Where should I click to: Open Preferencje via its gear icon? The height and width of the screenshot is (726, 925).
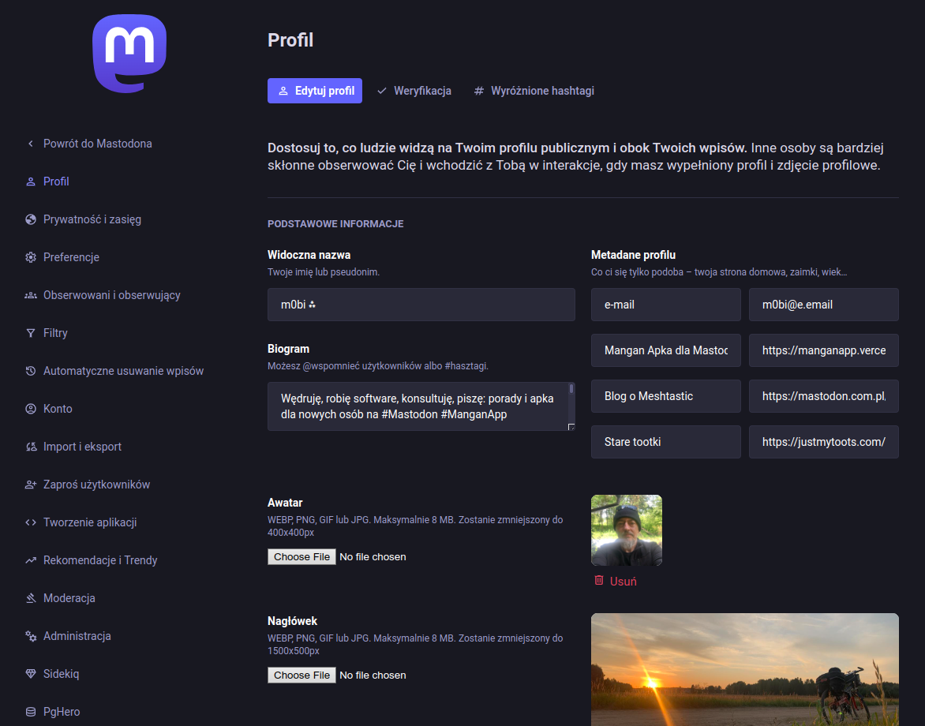click(x=31, y=257)
